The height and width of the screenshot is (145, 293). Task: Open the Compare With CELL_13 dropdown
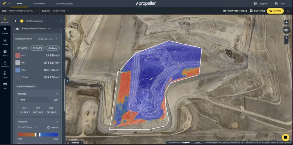pyautogui.click(x=47, y=39)
